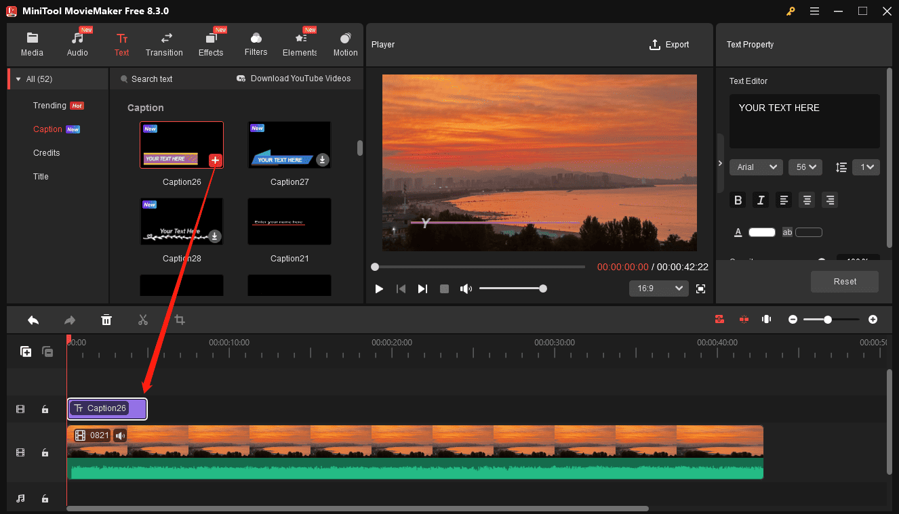
Task: Stop the playback
Action: click(444, 289)
